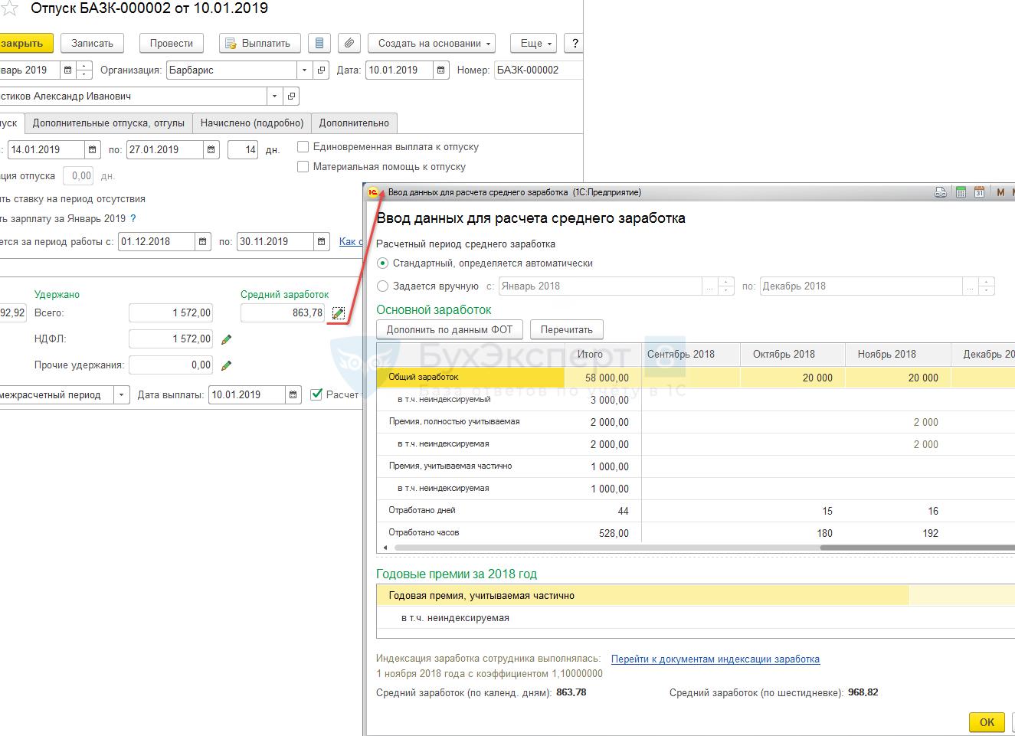Click spinner on the Январь 2018 period field
This screenshot has height=736, width=1015.
click(x=727, y=286)
